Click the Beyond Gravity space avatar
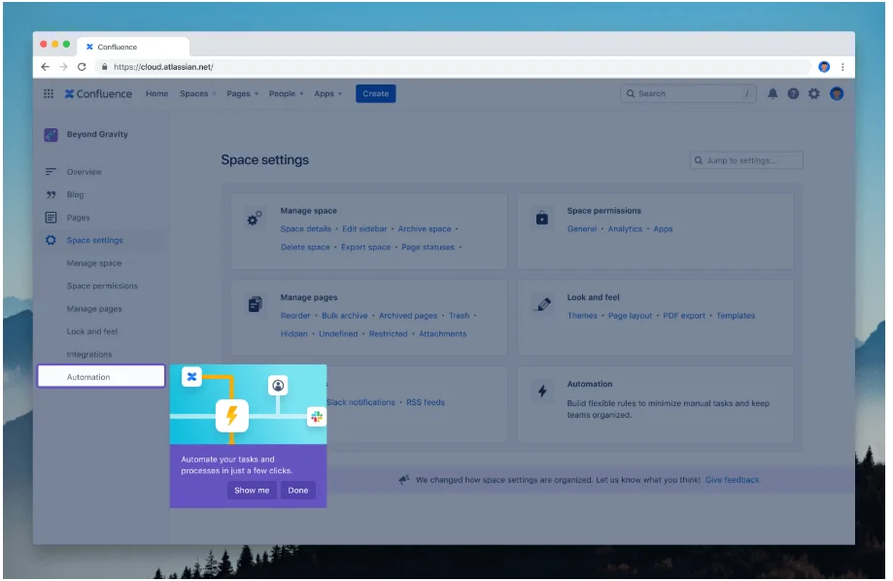Viewport: 893px width, 581px height. (x=51, y=134)
